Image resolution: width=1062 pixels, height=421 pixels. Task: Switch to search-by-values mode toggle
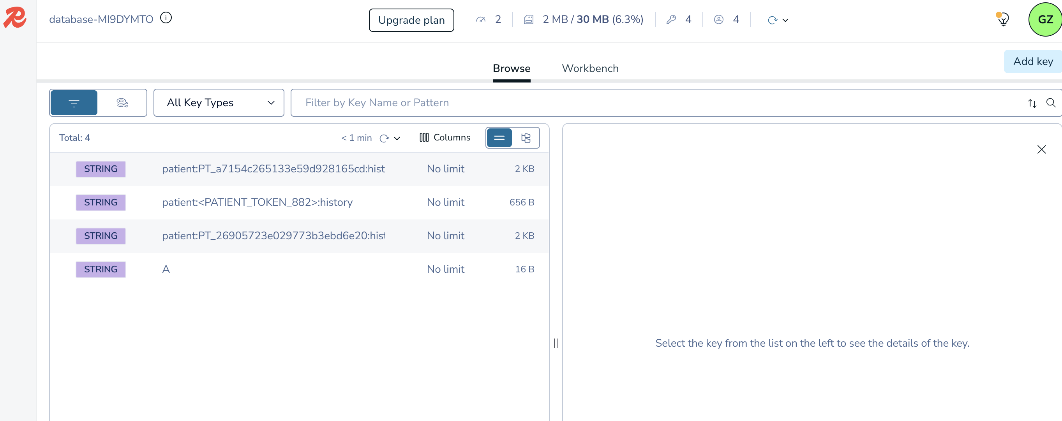122,103
